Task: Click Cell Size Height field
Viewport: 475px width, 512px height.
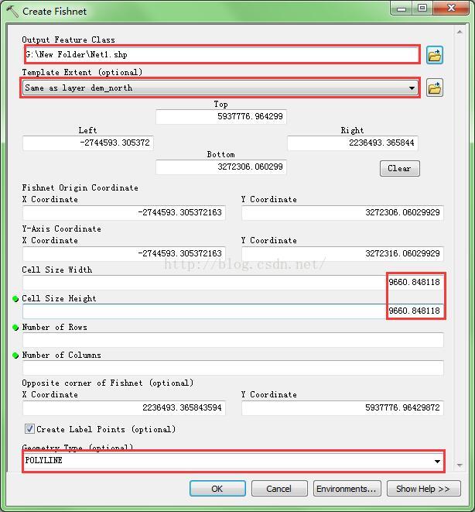Action: 233,311
